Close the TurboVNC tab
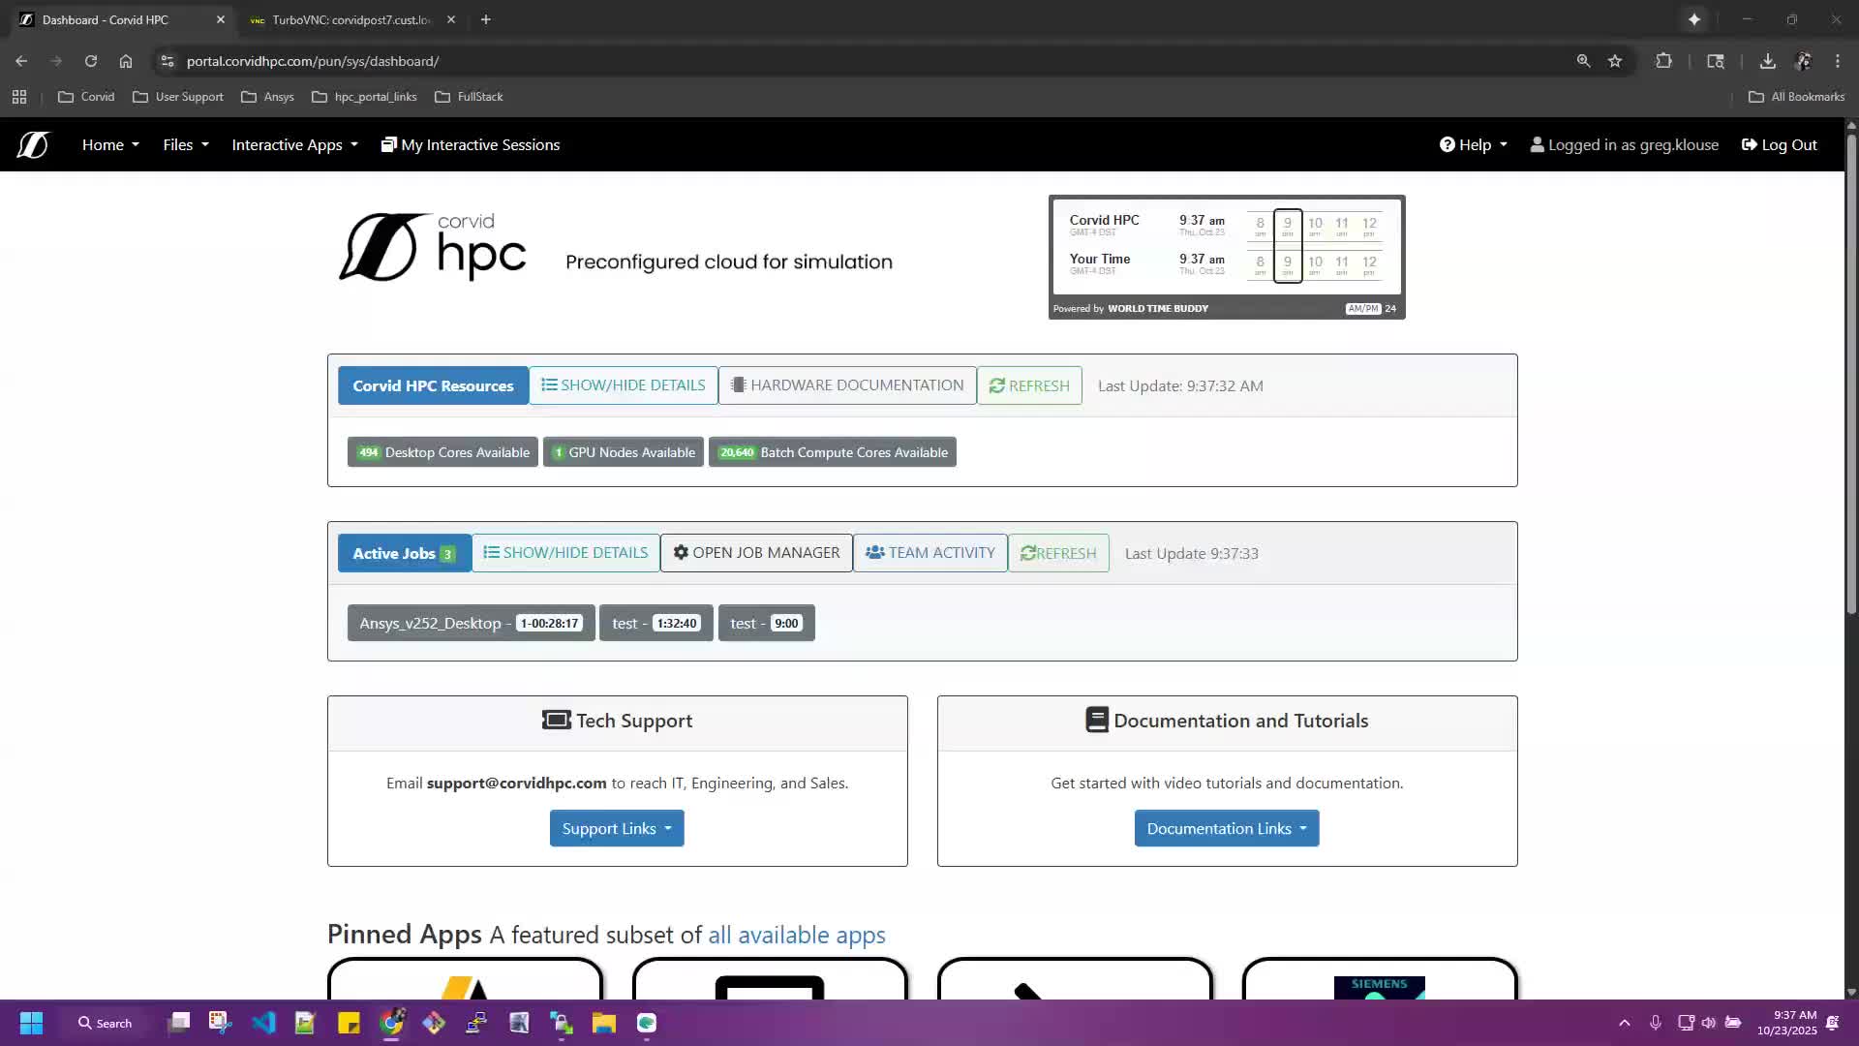The width and height of the screenshot is (1859, 1046). [x=451, y=19]
